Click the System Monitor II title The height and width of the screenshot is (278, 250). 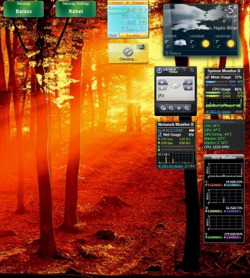tap(224, 71)
